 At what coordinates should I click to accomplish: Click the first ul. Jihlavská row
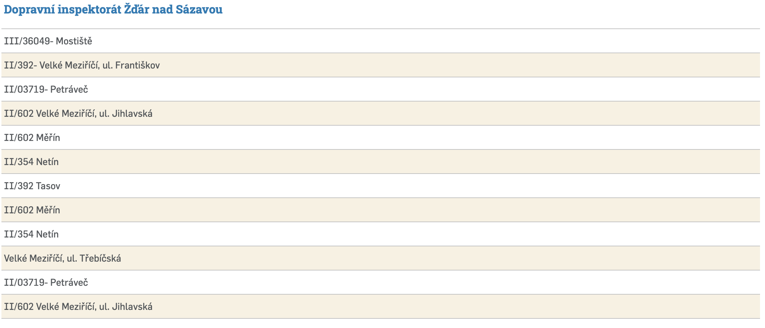click(x=78, y=114)
